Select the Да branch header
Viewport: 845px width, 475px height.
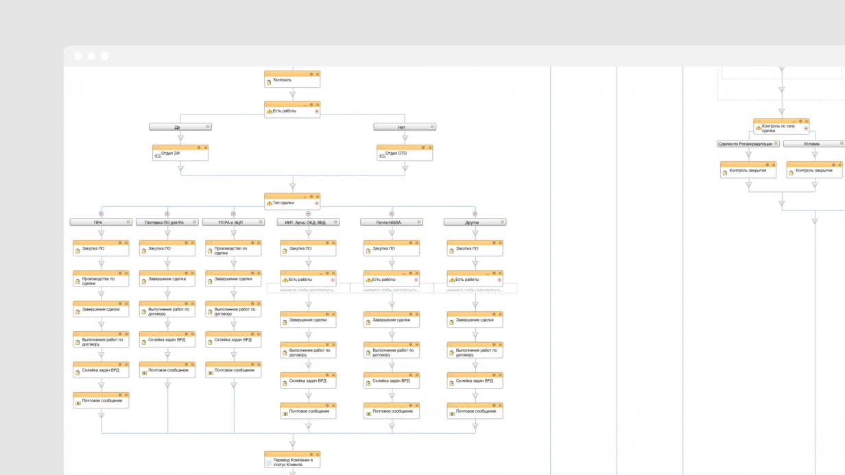click(x=180, y=127)
